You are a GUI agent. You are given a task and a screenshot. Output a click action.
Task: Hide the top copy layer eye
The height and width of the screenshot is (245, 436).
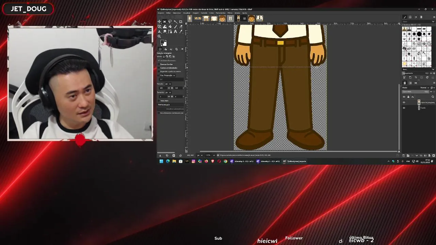(404, 102)
